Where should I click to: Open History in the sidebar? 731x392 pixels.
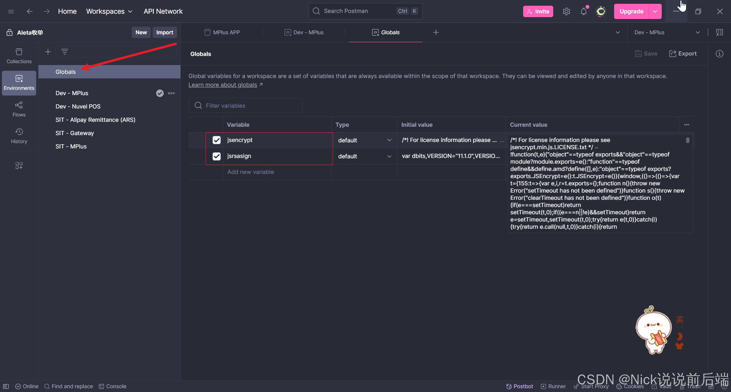[19, 136]
